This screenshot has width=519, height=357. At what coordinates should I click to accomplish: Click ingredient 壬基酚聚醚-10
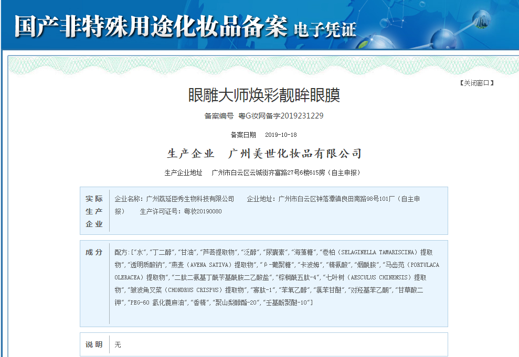tap(287, 302)
